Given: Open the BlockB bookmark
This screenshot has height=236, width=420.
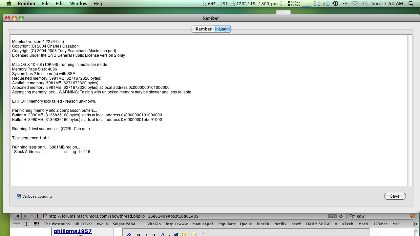Looking at the screenshot, I should 263,224.
